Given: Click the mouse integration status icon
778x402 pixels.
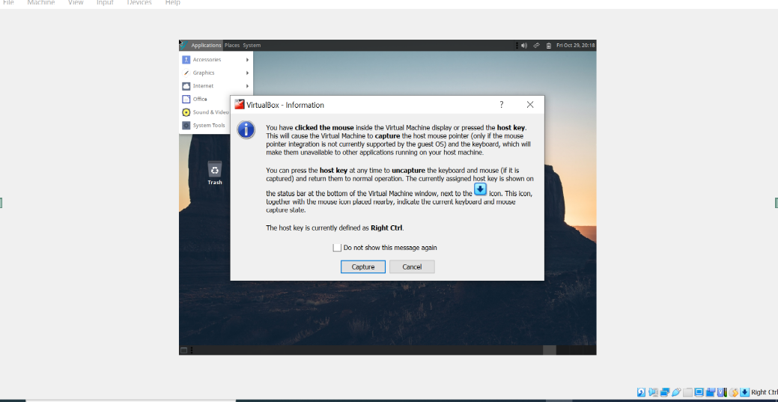Looking at the screenshot, I should pyautogui.click(x=733, y=392).
